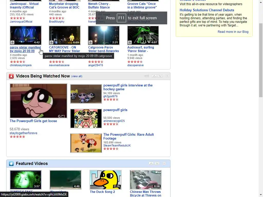The width and height of the screenshot is (263, 197).
Task: Play Chinese Man Throws Bicycle thumbnail 0:50
Action: pyautogui.click(x=146, y=180)
